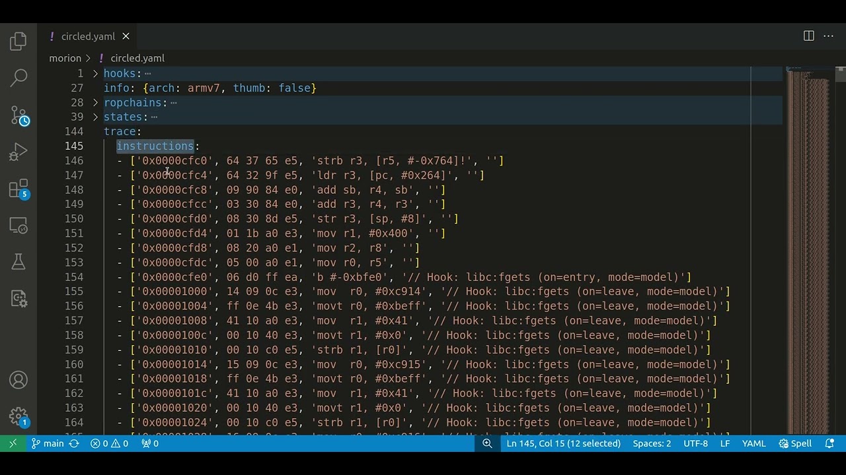This screenshot has width=846, height=475.
Task: Open Extensions view with 5 badge
Action: [19, 189]
